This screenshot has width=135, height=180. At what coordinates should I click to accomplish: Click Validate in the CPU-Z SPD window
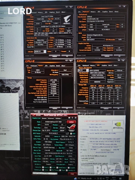coord(106,108)
